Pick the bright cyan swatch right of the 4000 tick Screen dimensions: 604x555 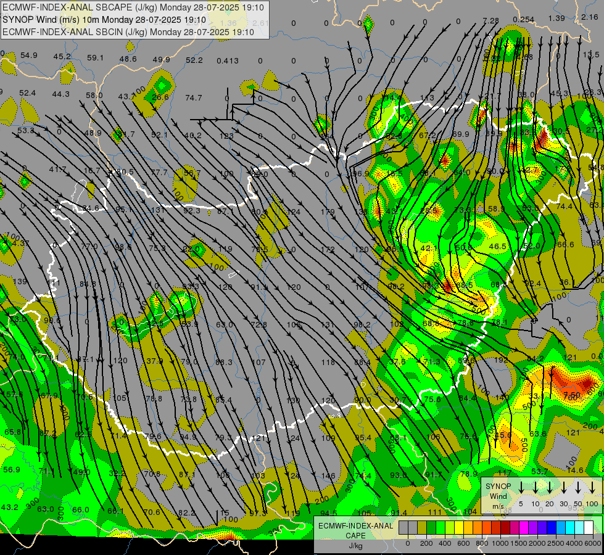570,527
